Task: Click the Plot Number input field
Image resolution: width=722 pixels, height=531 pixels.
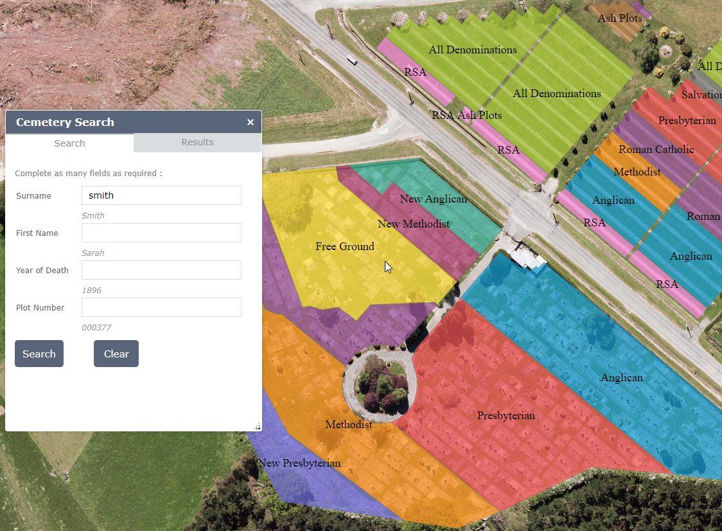Action: [161, 307]
